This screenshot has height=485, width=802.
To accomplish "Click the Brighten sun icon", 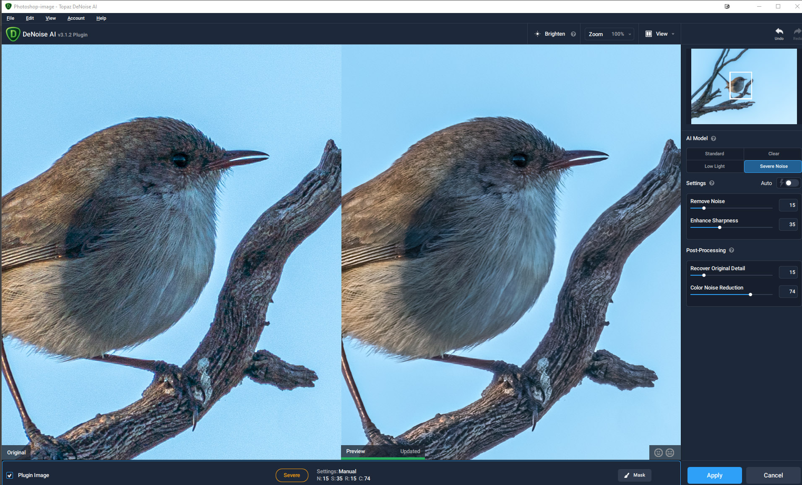I will pos(537,34).
